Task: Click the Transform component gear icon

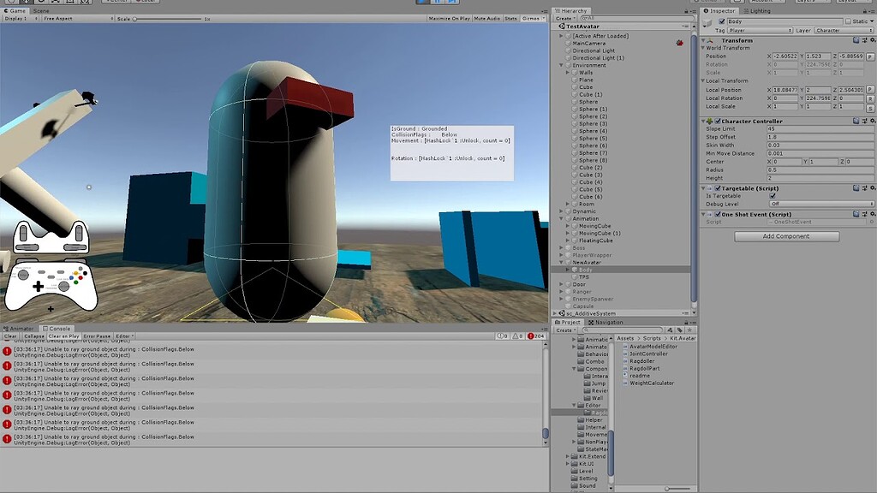Action: coord(872,40)
